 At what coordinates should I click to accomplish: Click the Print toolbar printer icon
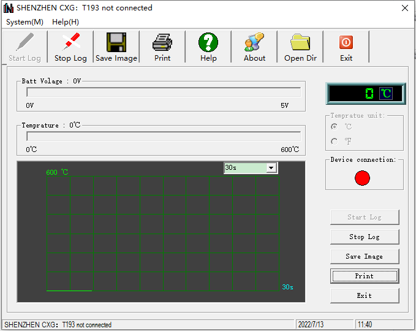(162, 42)
